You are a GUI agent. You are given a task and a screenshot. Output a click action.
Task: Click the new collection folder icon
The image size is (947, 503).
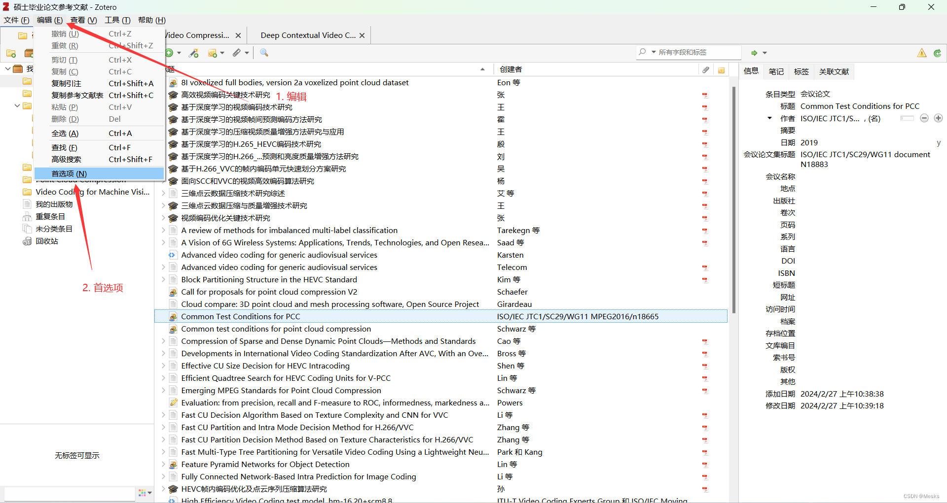pyautogui.click(x=11, y=53)
